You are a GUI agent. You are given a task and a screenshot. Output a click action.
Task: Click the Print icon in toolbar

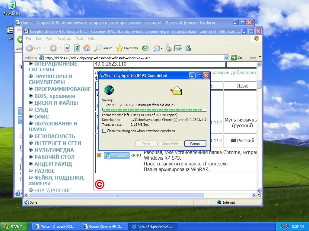click(168, 48)
